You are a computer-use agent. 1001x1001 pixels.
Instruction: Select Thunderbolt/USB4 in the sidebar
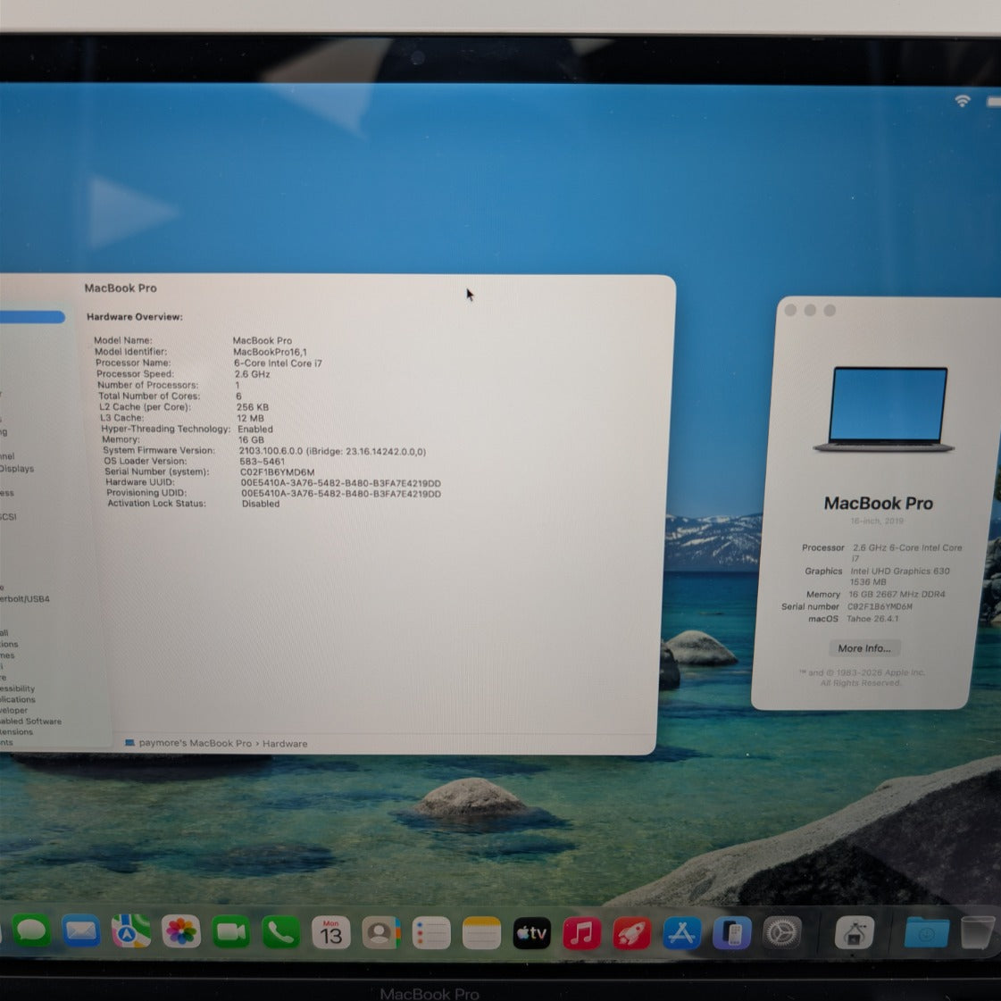[x=24, y=599]
